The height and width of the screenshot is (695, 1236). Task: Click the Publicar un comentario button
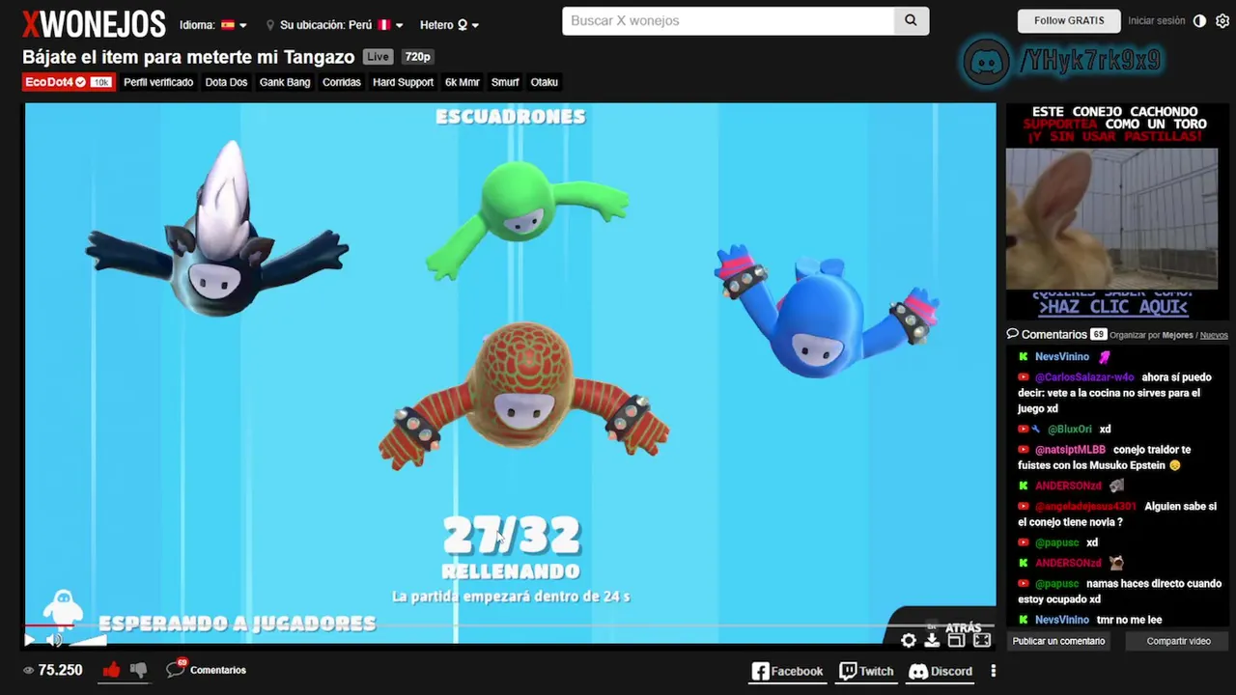coord(1058,641)
